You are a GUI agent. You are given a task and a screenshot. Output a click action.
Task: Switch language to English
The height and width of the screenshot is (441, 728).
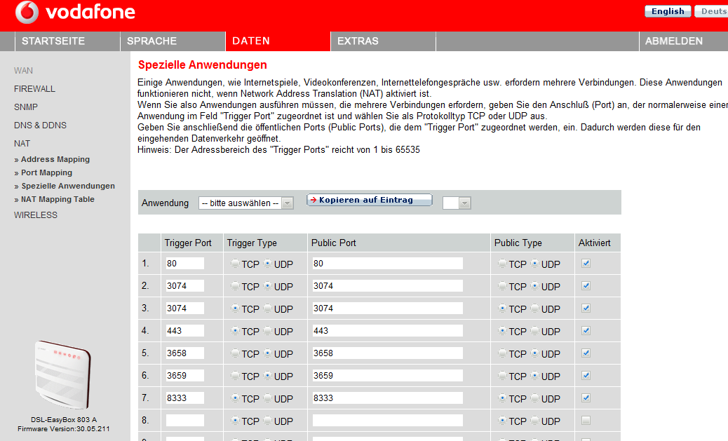(x=667, y=11)
